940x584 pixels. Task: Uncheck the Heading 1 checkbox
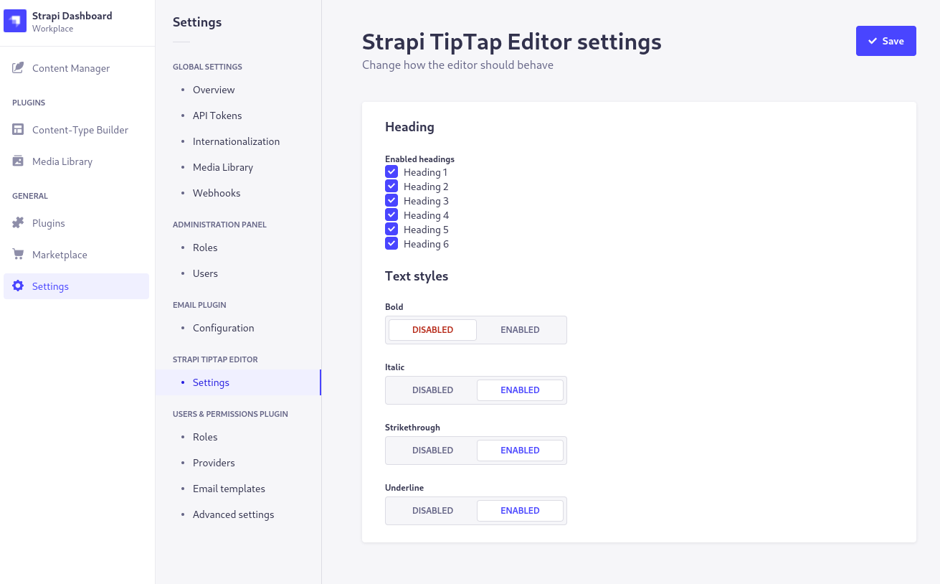coord(391,172)
